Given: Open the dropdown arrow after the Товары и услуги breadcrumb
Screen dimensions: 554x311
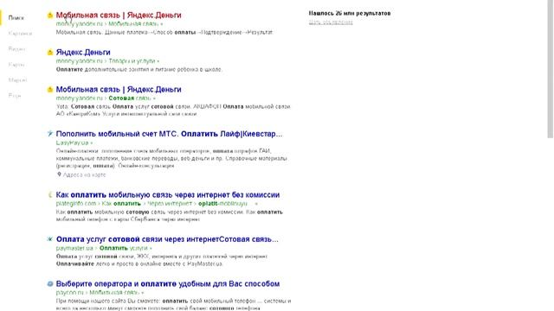Looking at the screenshot, I should pyautogui.click(x=158, y=61).
